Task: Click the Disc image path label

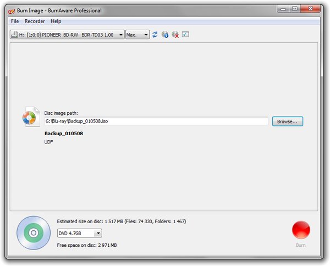Action: tap(61, 113)
